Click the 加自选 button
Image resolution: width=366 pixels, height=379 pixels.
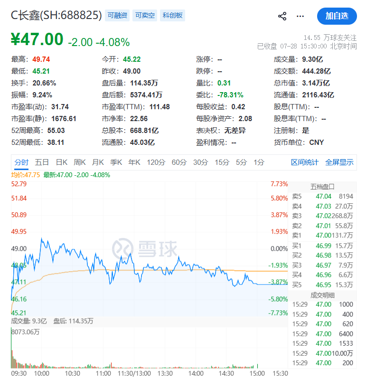click(337, 16)
